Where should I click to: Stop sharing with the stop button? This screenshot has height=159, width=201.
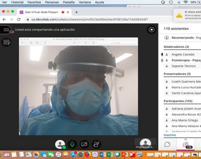pyautogui.click(x=152, y=30)
